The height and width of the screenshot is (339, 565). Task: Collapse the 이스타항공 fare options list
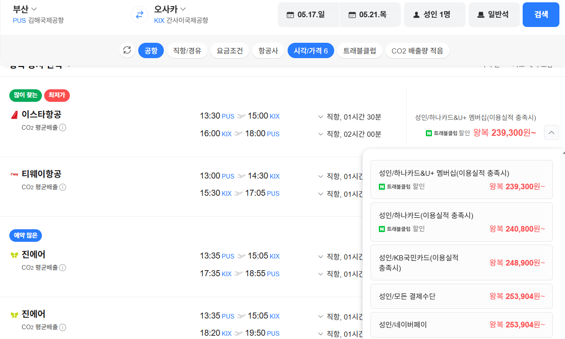pyautogui.click(x=551, y=133)
